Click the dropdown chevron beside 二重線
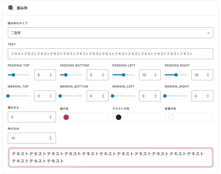 pos(208,33)
